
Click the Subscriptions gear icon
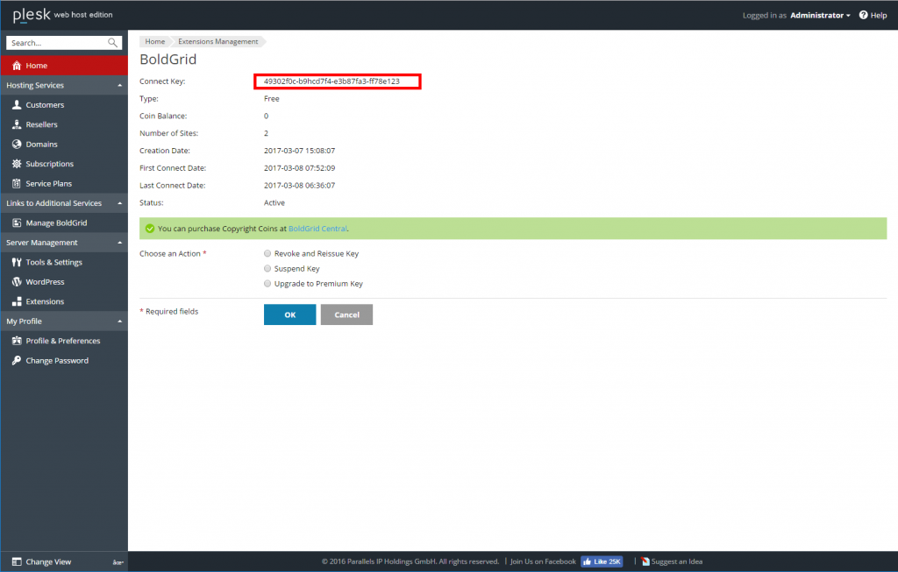click(x=17, y=164)
